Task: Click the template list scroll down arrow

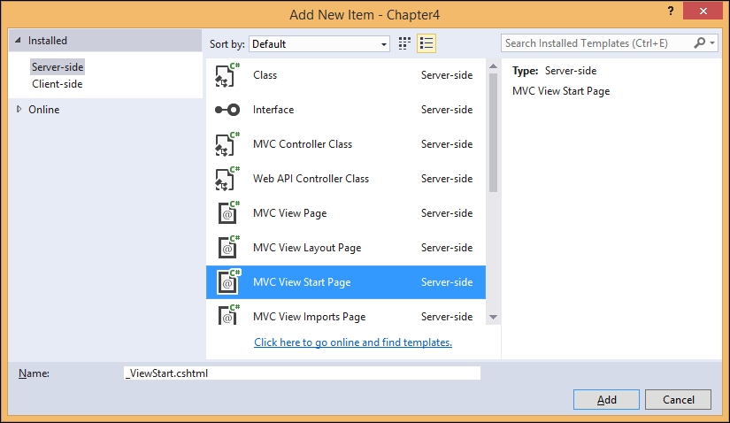Action: (493, 317)
